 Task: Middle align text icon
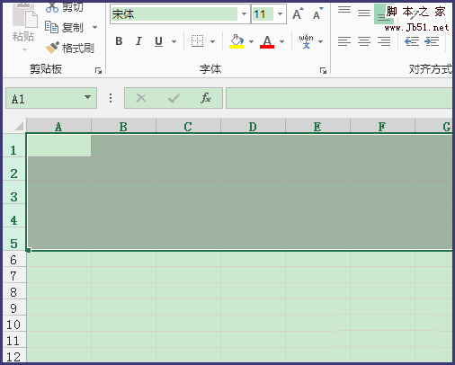click(x=364, y=13)
